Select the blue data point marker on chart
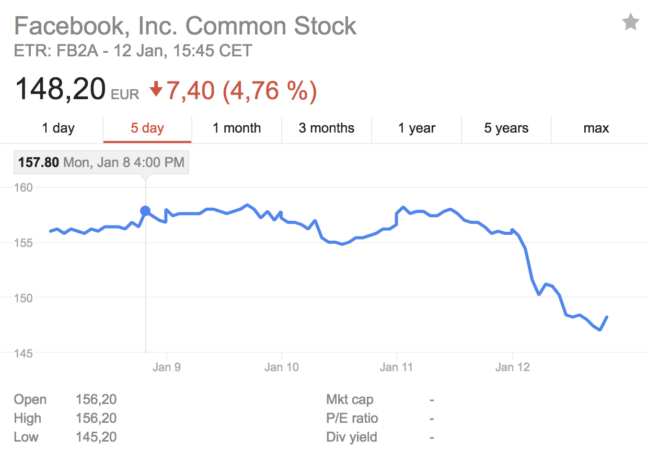 click(145, 210)
